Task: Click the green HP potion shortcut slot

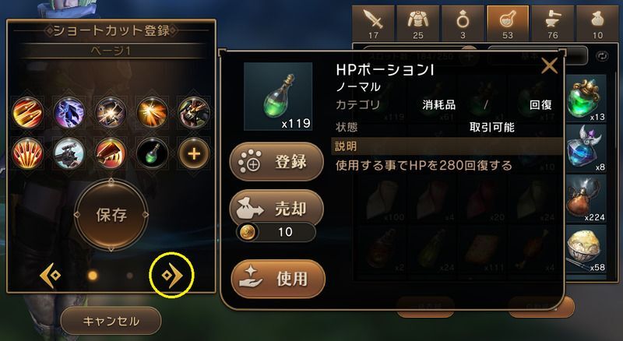Action: pyautogui.click(x=152, y=153)
